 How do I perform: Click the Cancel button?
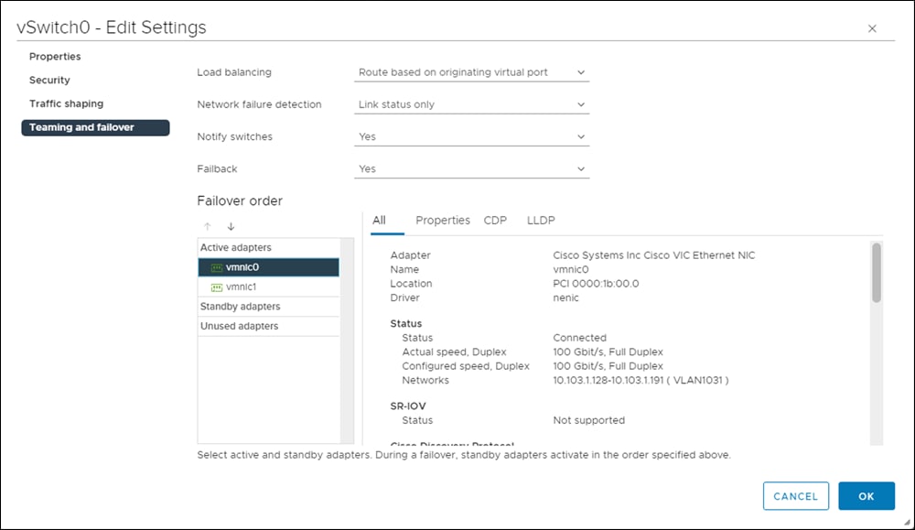pos(796,495)
